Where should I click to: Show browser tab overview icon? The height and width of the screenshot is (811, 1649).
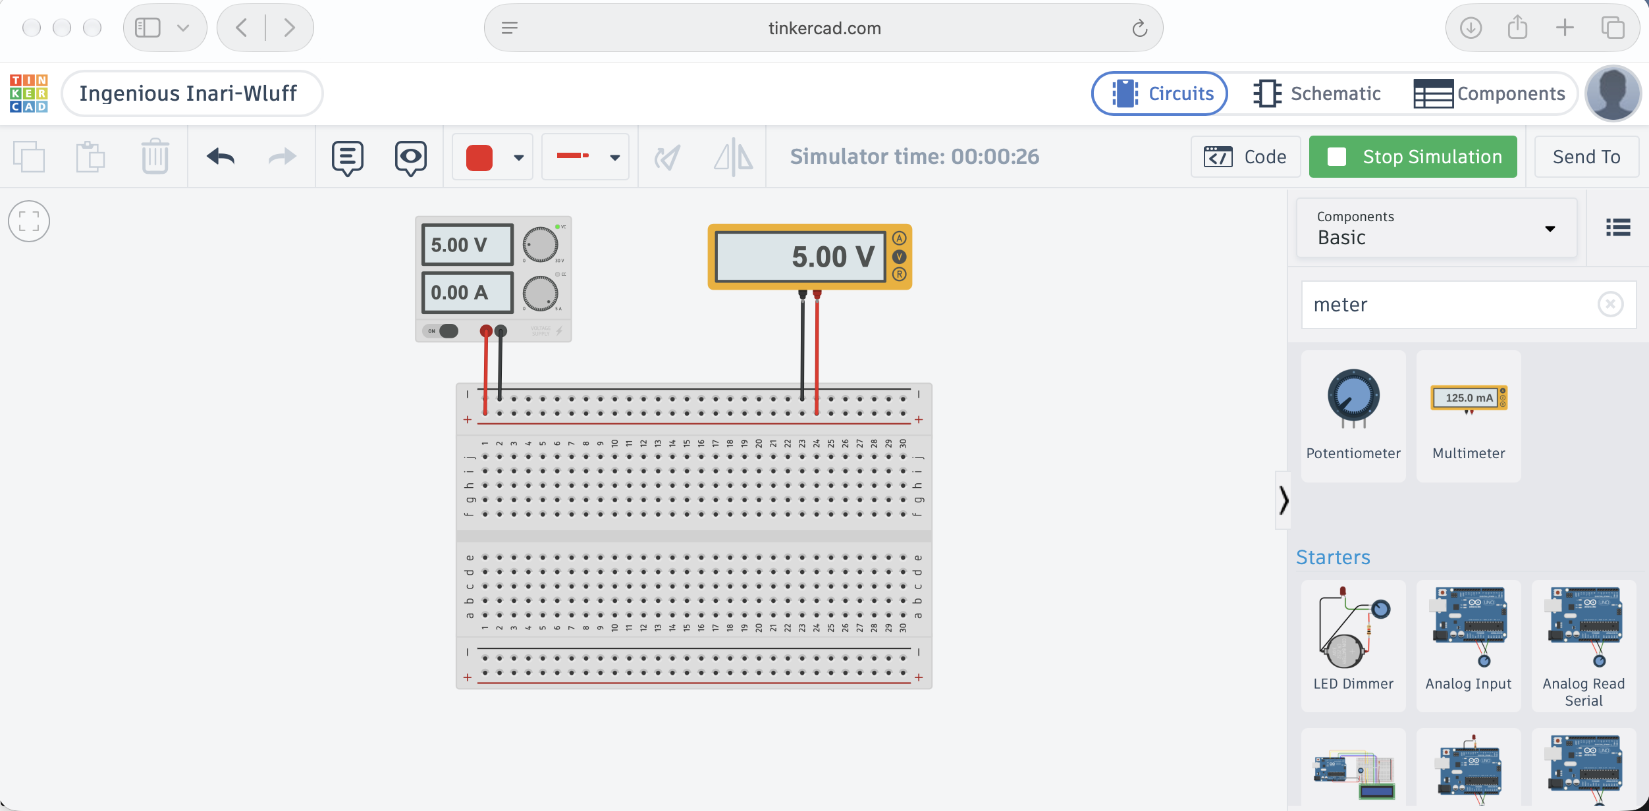point(1612,28)
